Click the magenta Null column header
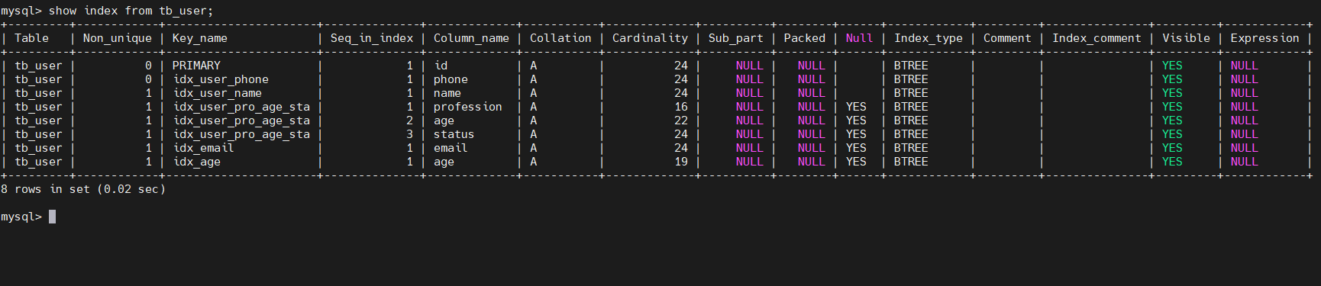The image size is (1321, 286). [859, 38]
